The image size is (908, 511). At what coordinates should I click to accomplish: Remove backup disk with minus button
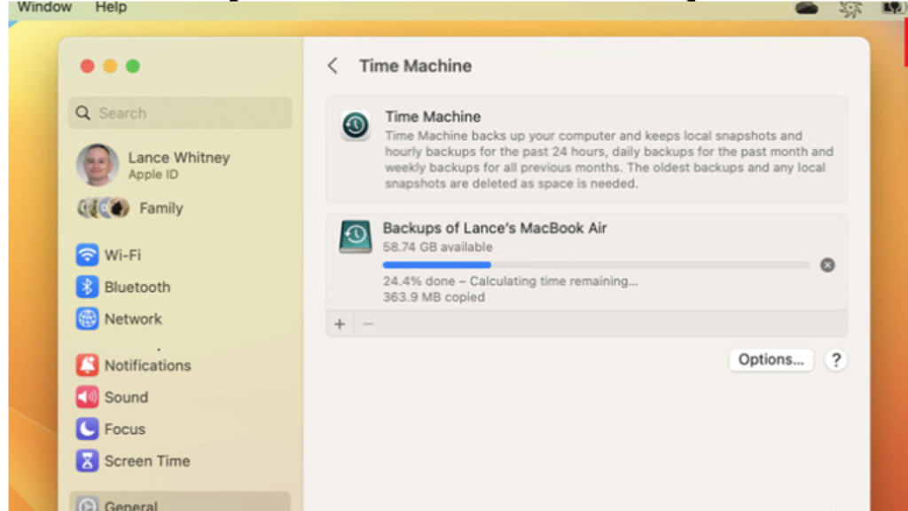pyautogui.click(x=368, y=324)
